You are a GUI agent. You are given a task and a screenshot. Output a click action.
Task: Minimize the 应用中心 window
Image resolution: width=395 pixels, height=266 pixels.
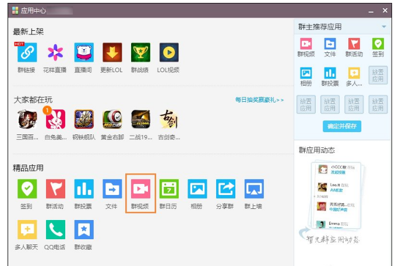point(371,11)
